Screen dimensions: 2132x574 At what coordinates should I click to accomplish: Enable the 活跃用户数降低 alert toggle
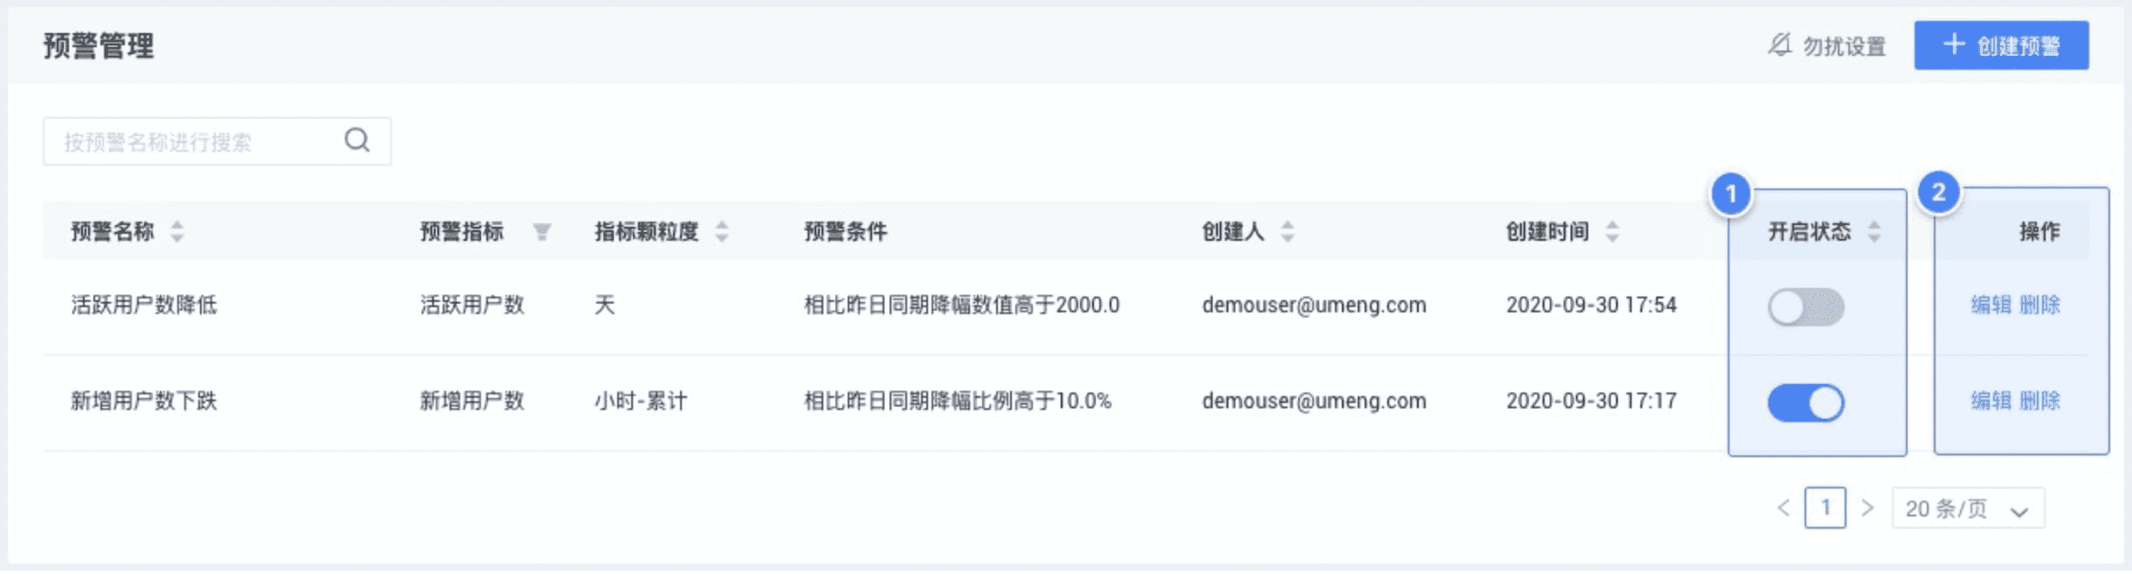(x=1806, y=307)
